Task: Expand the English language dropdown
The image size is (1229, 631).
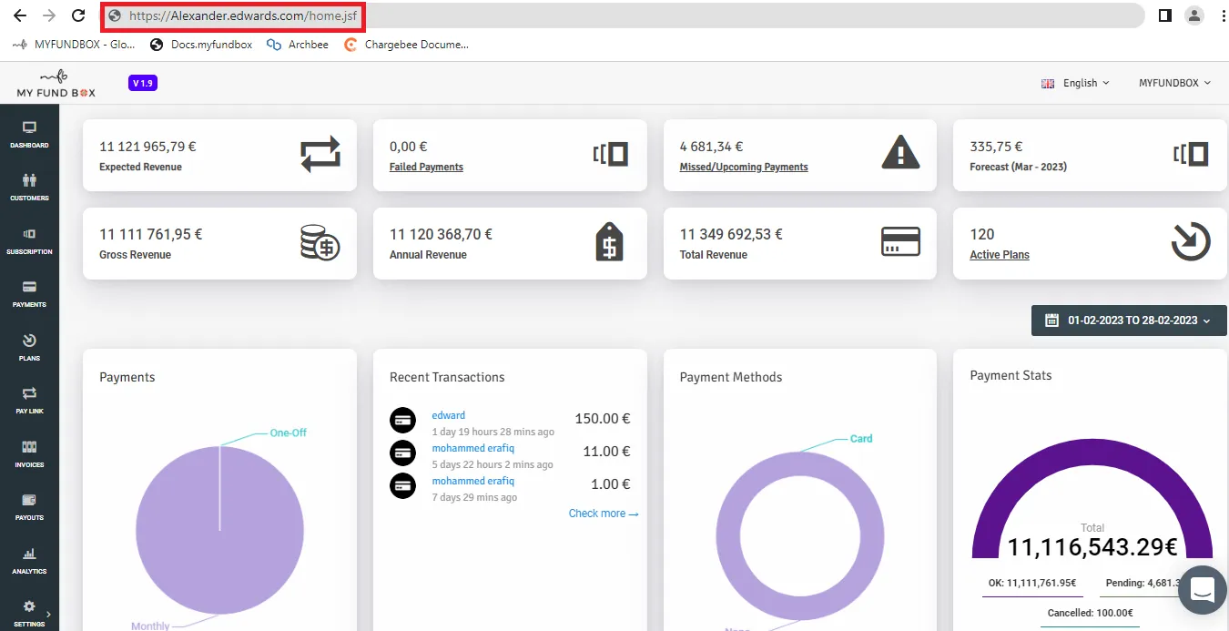Action: click(x=1076, y=83)
